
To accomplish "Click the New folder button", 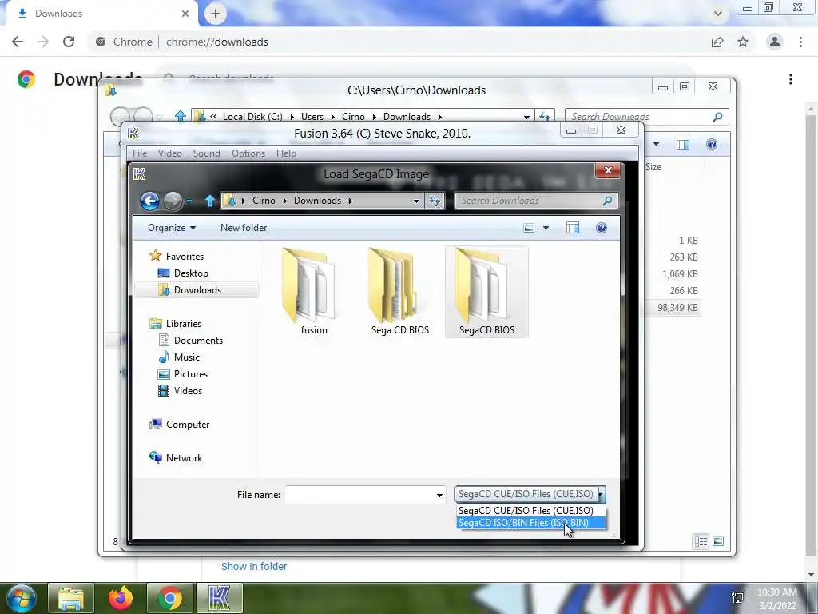I will (244, 228).
